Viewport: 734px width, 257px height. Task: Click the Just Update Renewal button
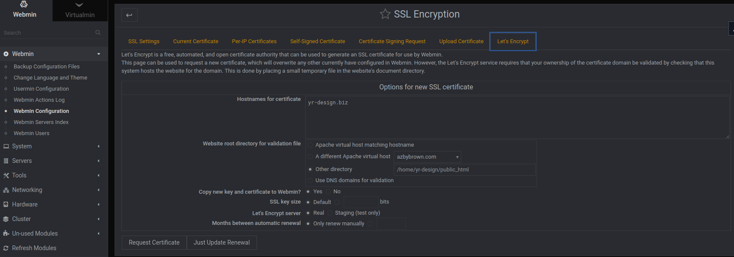click(x=222, y=242)
